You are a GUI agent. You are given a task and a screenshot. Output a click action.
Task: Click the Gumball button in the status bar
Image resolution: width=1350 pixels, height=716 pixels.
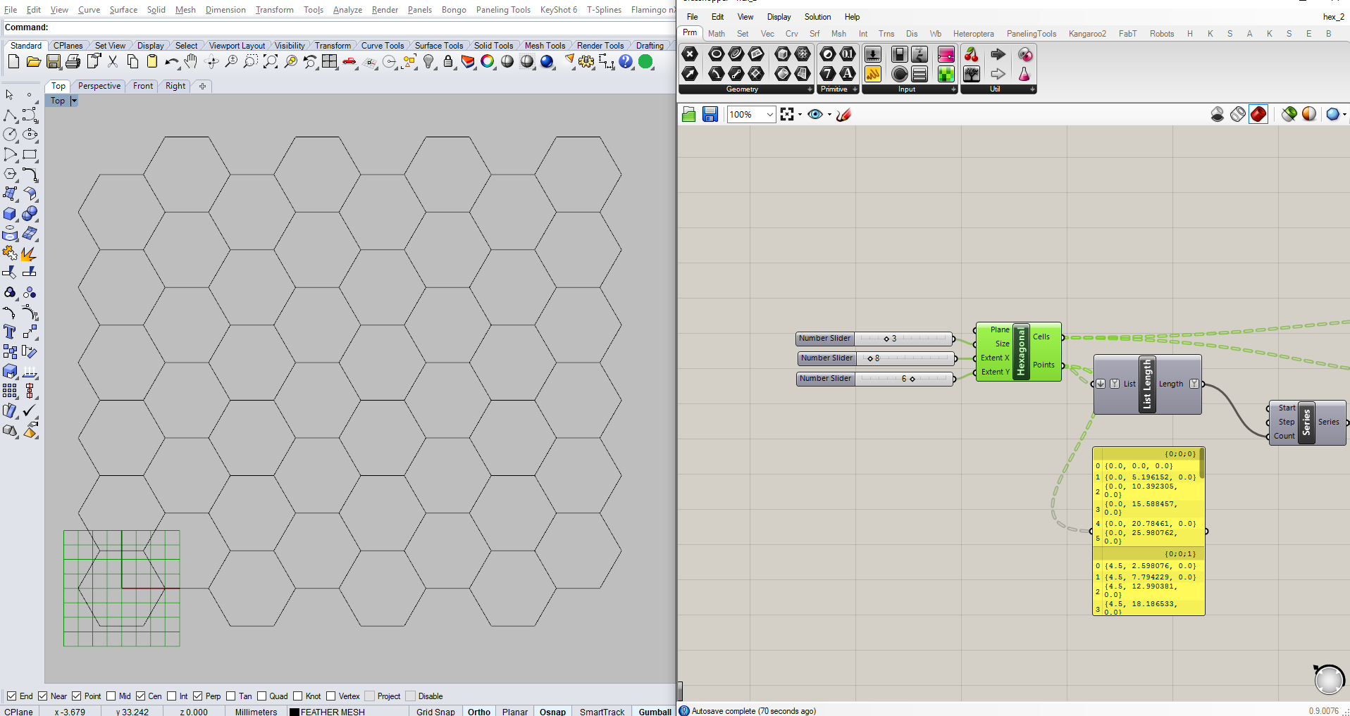click(x=654, y=711)
